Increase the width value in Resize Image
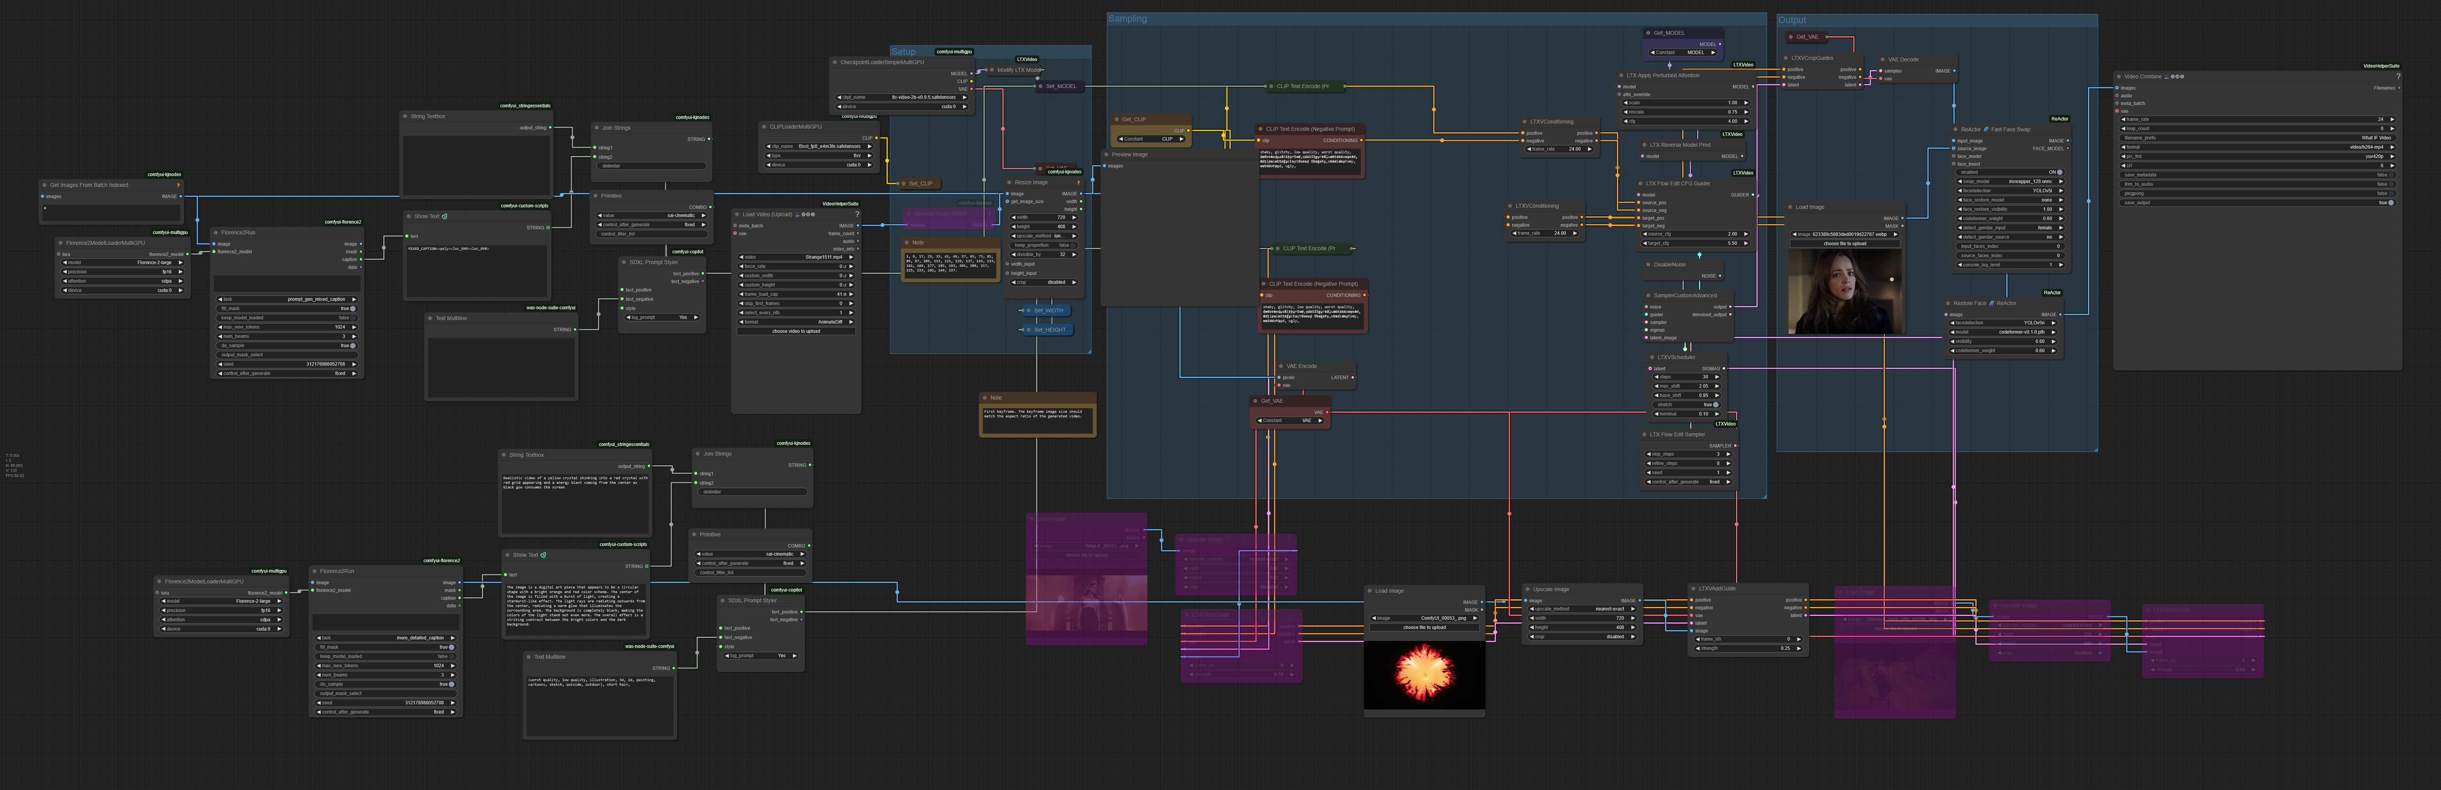 coord(1074,217)
